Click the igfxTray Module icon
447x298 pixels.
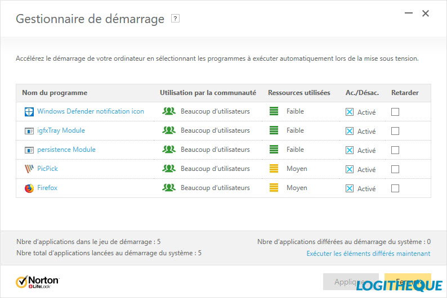coord(29,131)
